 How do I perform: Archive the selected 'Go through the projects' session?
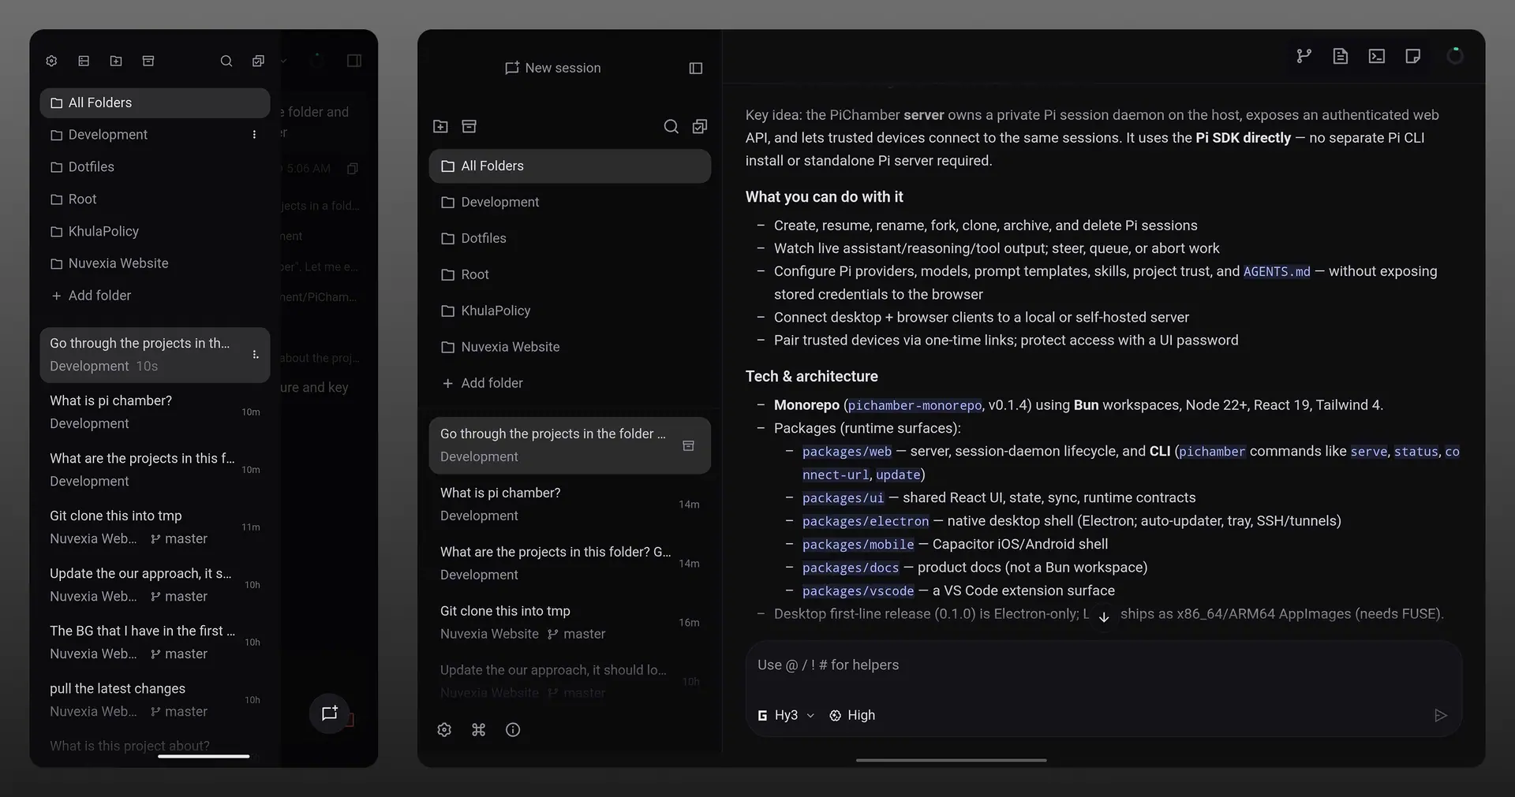click(688, 445)
